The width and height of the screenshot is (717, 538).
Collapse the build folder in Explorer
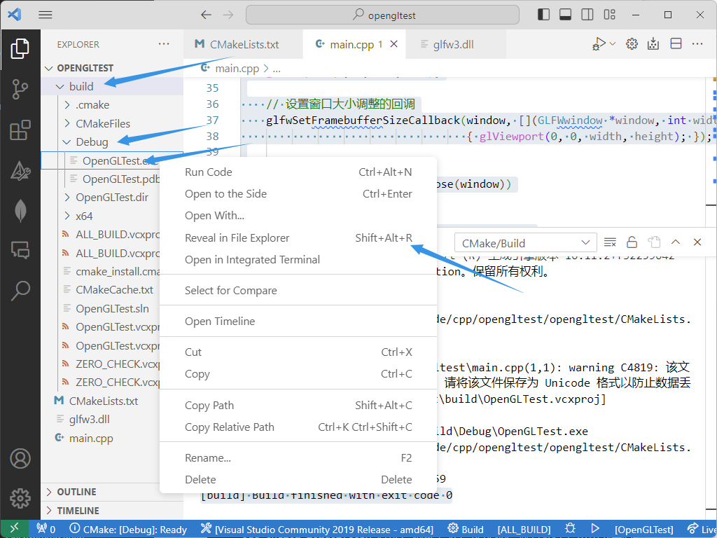tap(81, 87)
